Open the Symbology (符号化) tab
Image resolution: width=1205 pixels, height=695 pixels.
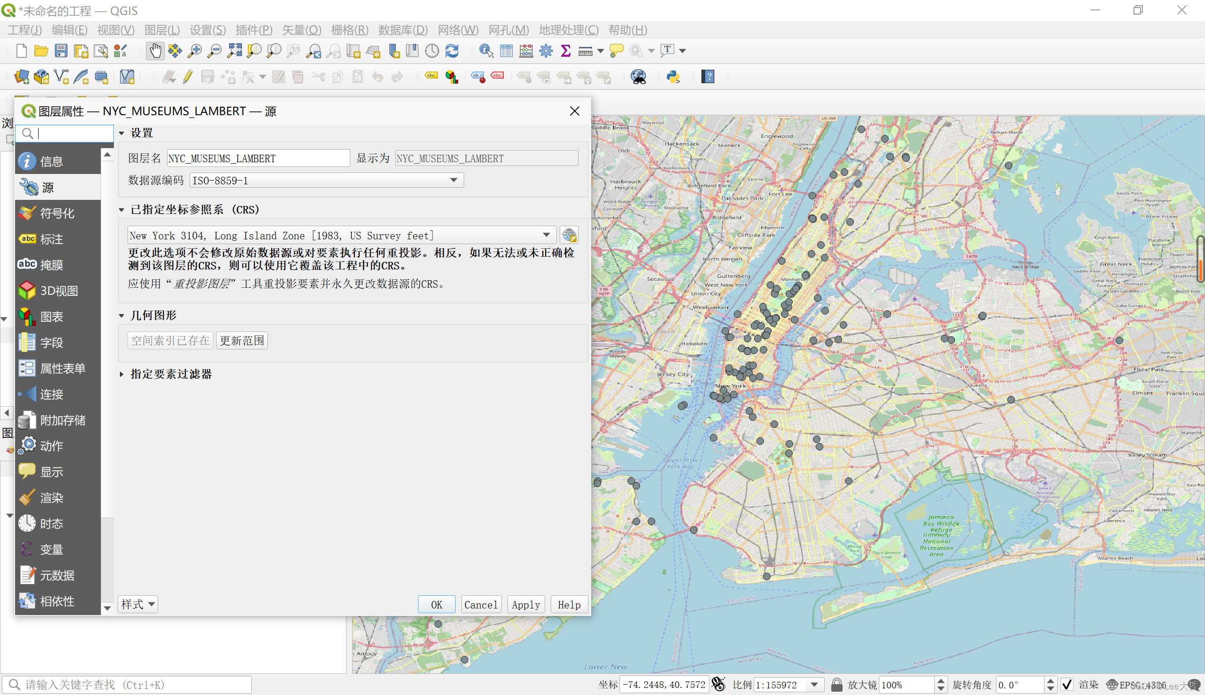click(57, 213)
